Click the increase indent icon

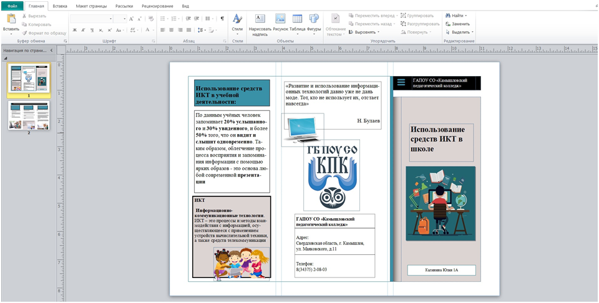197,18
